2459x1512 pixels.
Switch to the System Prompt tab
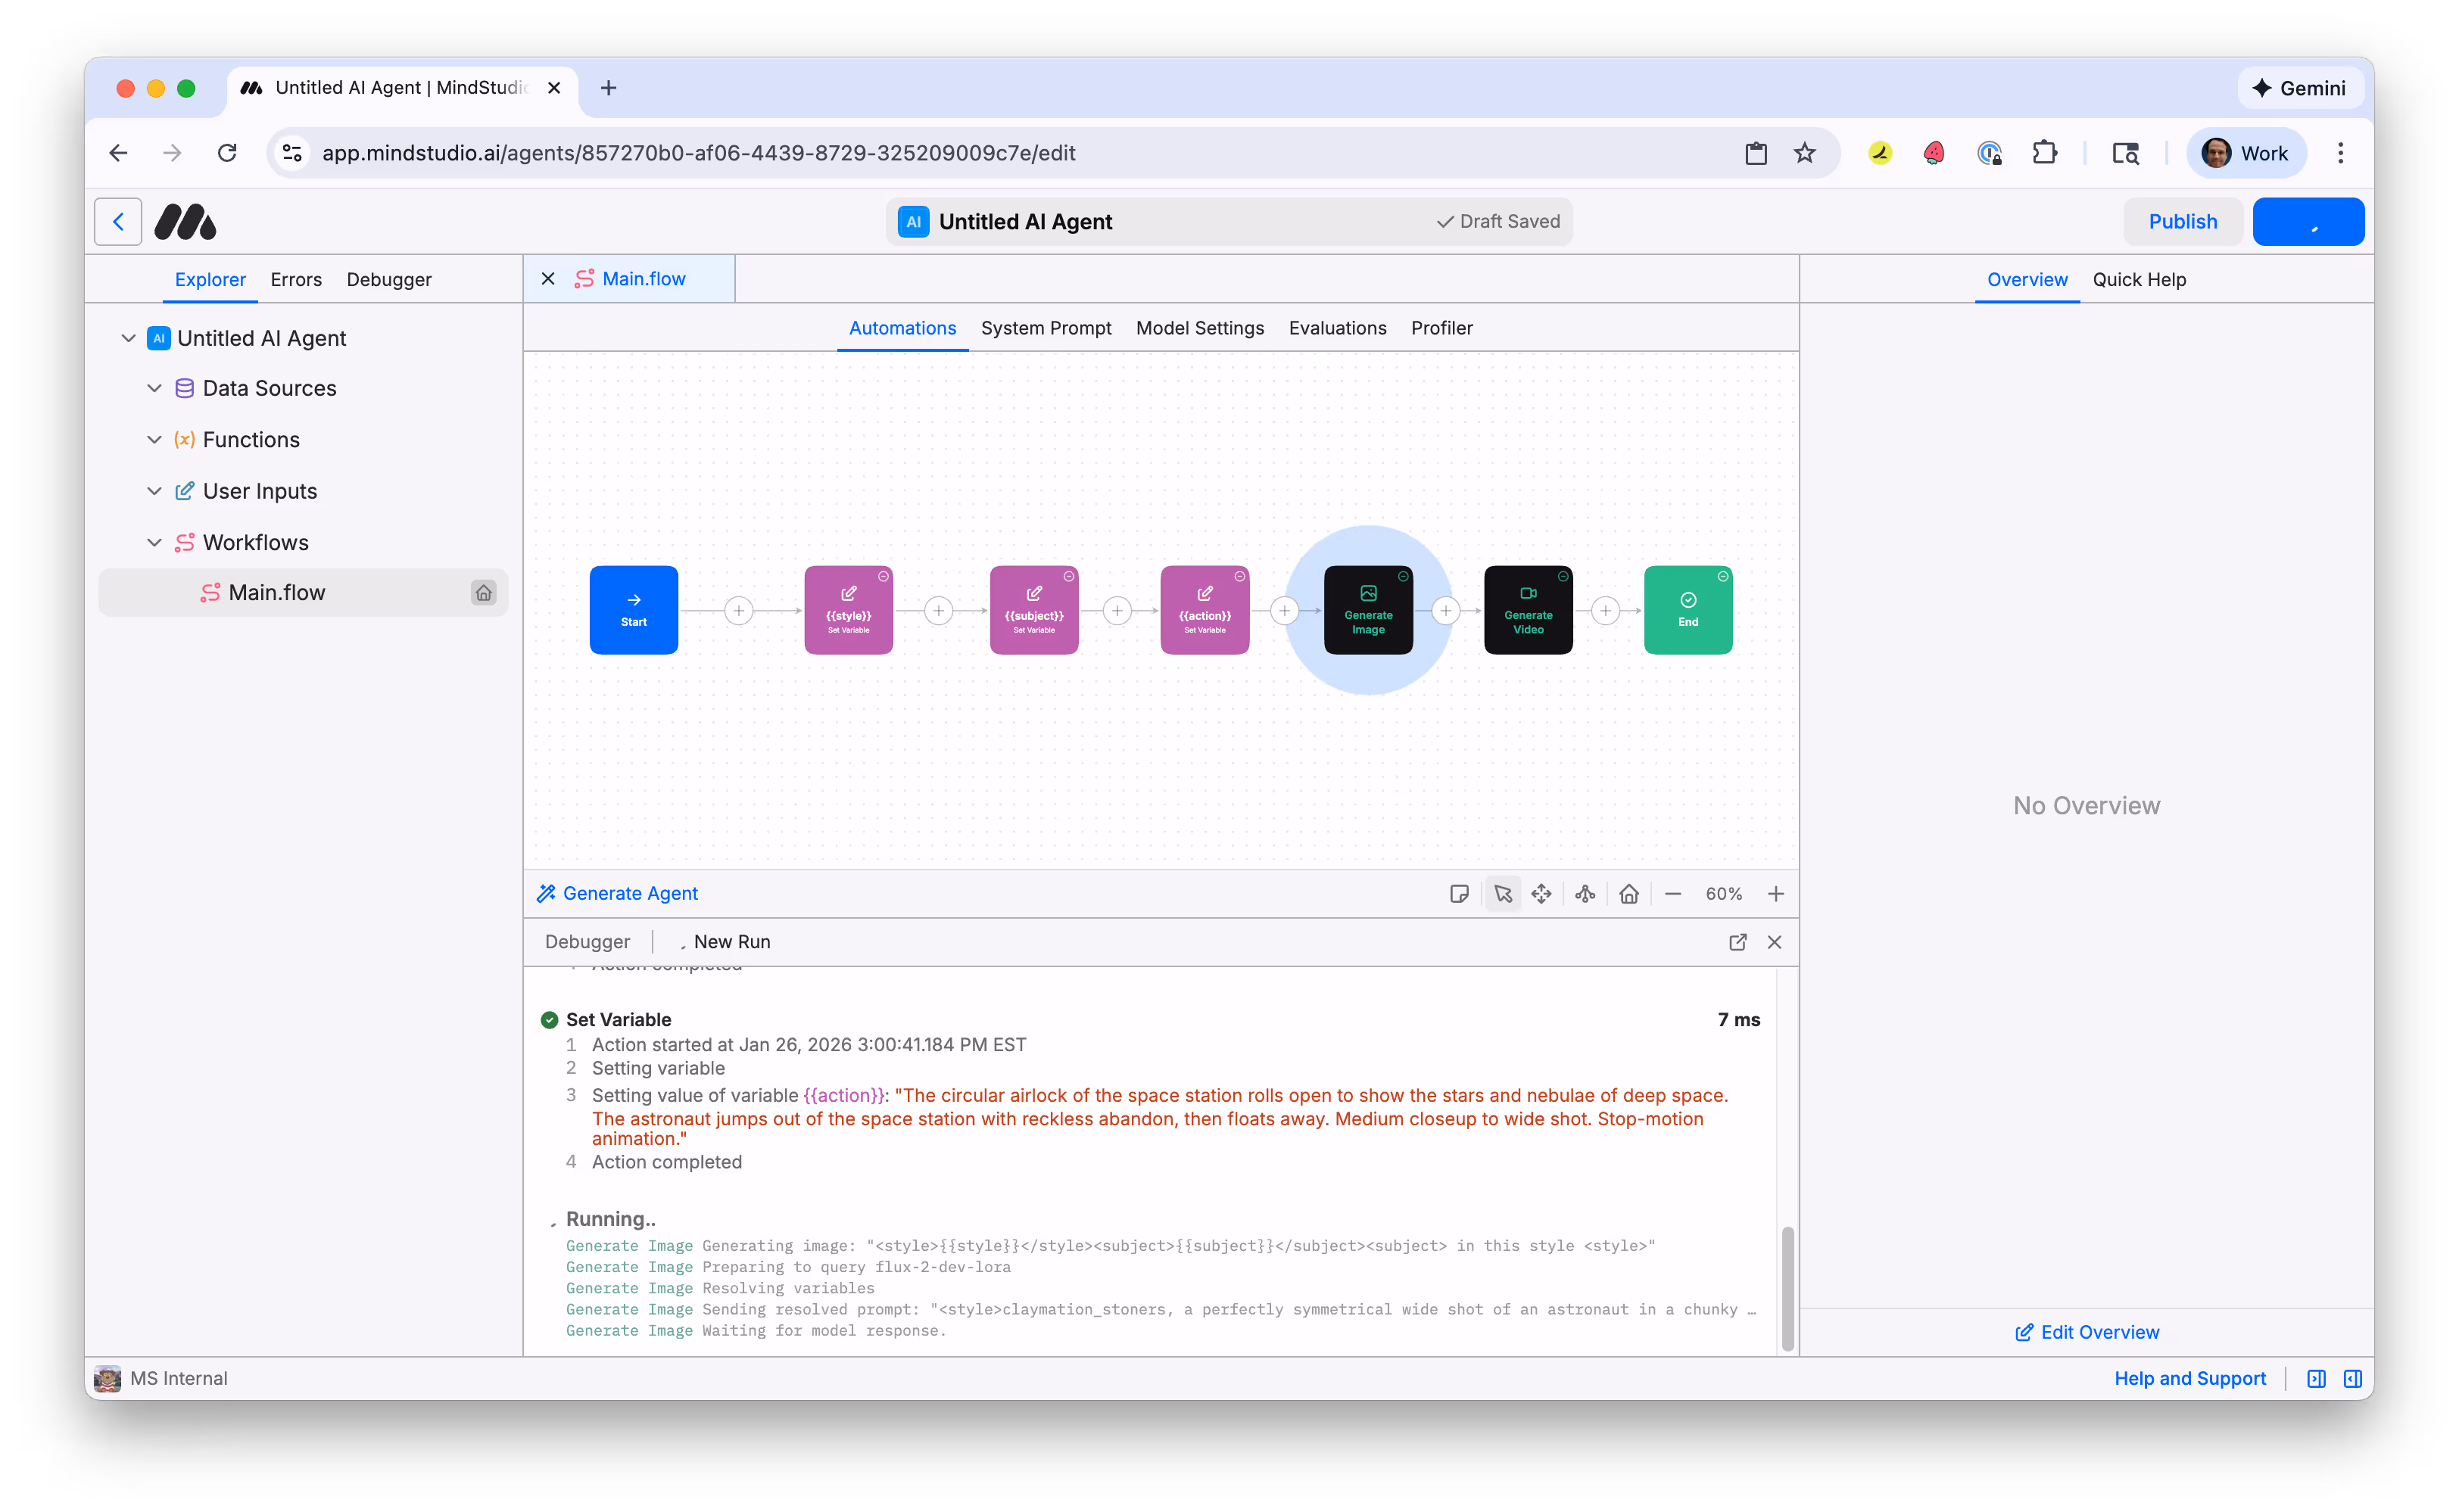[1046, 328]
